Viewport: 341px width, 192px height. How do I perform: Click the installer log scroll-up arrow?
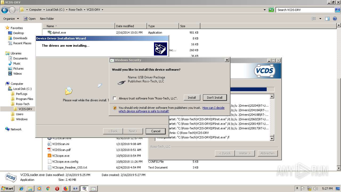pos(272,96)
